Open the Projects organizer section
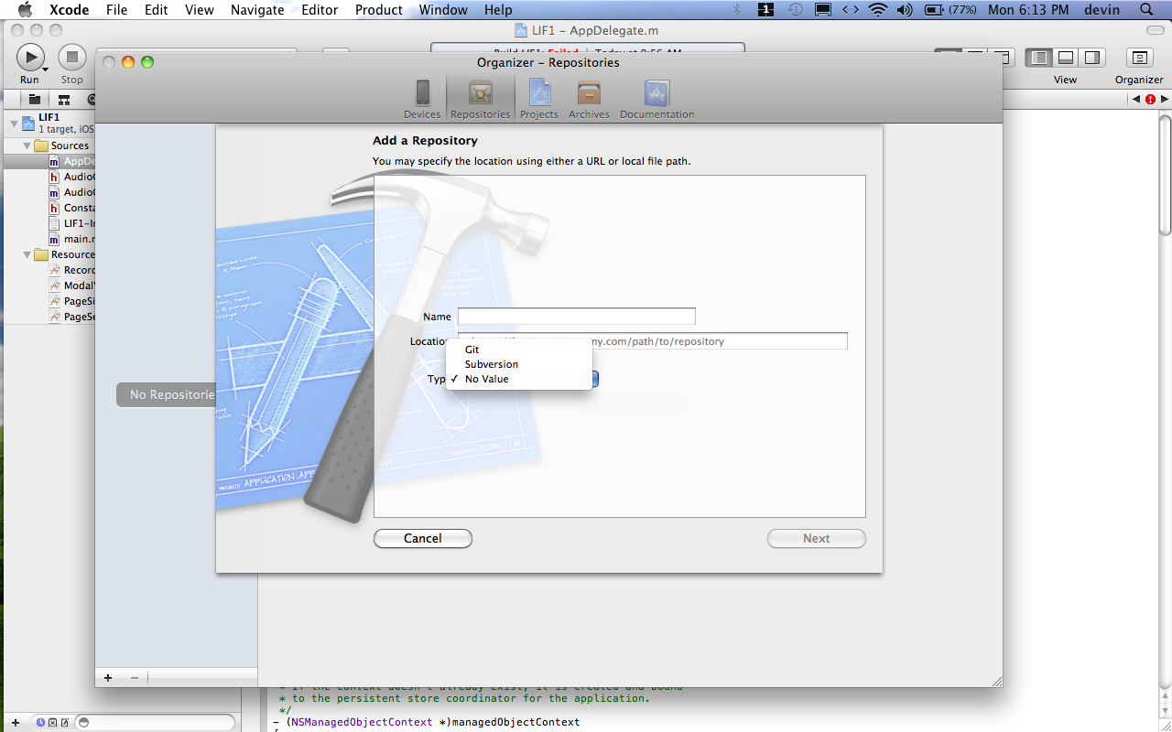The width and height of the screenshot is (1172, 732). (539, 99)
